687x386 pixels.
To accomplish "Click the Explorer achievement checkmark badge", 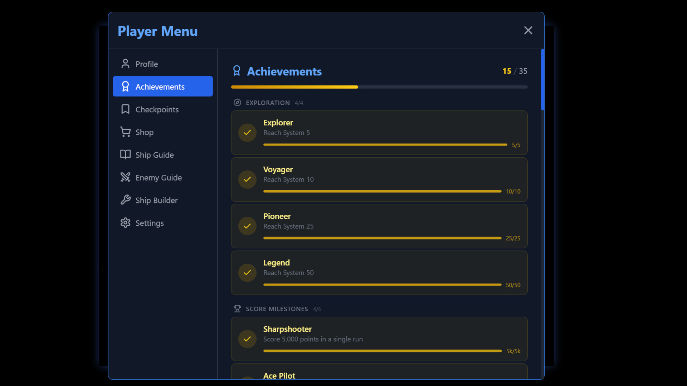I will tap(247, 133).
